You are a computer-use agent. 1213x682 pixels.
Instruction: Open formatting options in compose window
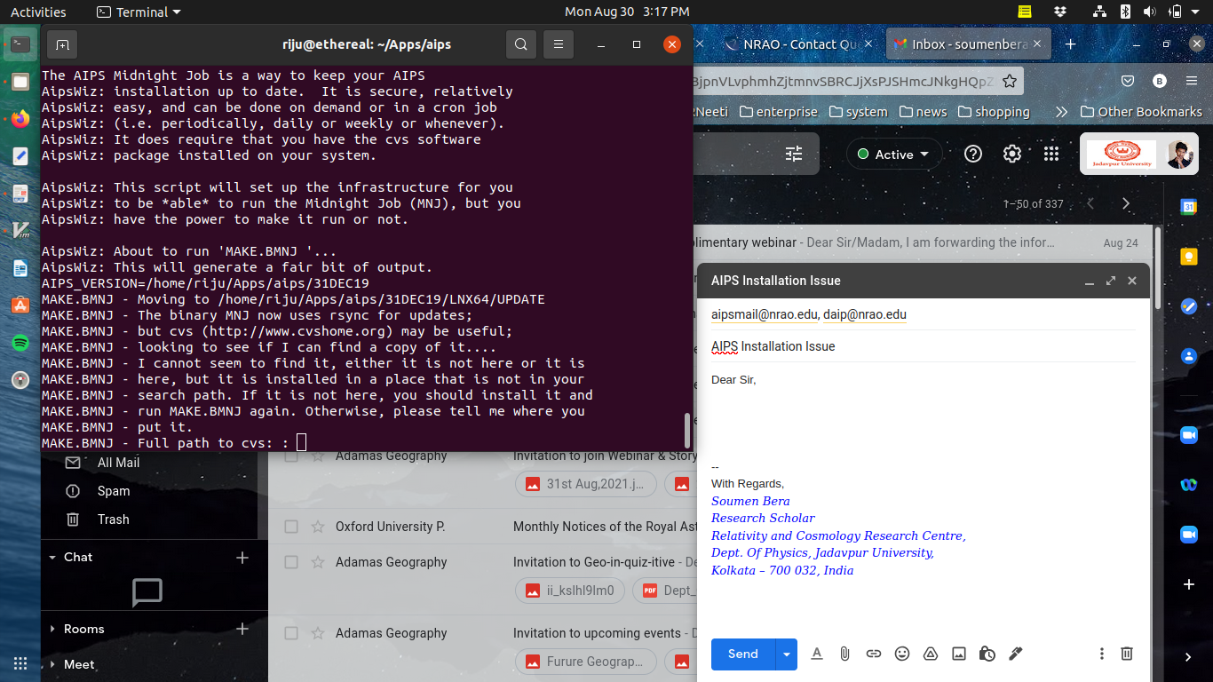817,654
